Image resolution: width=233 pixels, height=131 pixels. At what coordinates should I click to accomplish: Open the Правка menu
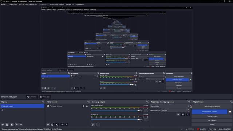tap(13, 4)
